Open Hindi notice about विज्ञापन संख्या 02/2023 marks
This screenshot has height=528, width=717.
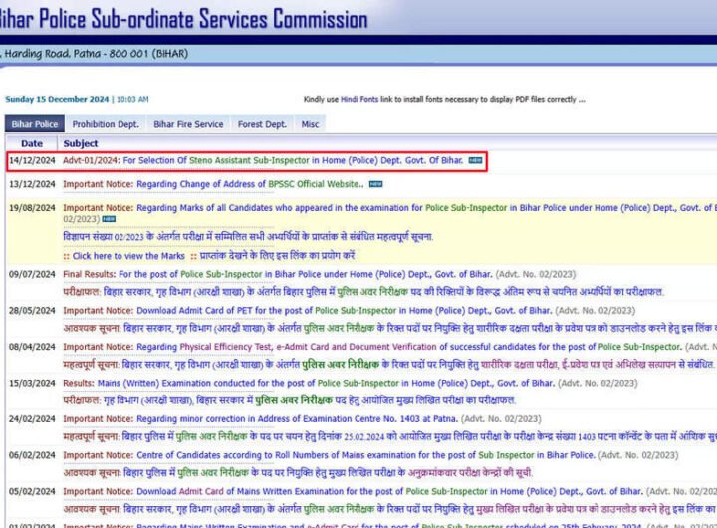point(248,237)
